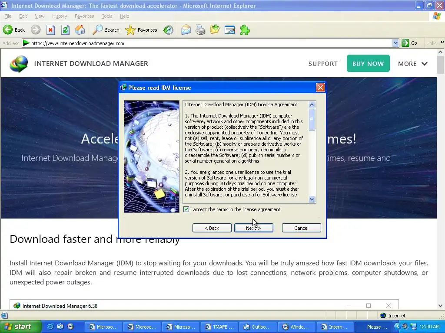Image resolution: width=445 pixels, height=333 pixels.
Task: Click 'Download faster and more reliably' heading
Action: 94,239
